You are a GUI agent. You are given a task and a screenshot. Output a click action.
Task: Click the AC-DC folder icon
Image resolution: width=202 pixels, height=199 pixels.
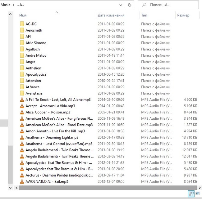click(22, 24)
